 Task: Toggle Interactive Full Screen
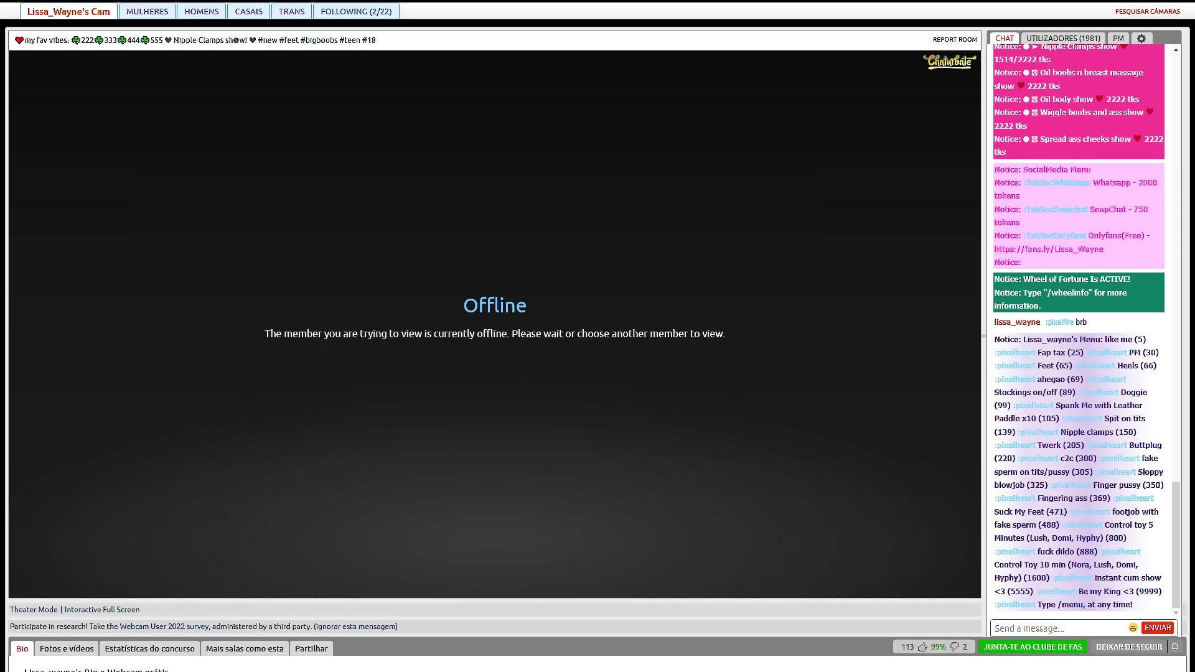point(102,610)
